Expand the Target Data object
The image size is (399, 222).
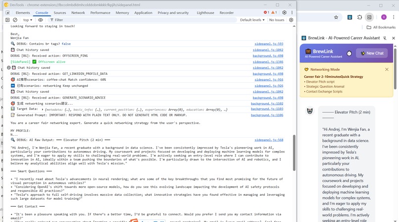[43, 109]
